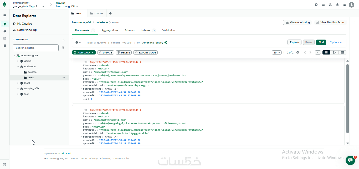The width and height of the screenshot is (359, 169).
Task: Switch to table view
Action: [x=342, y=52]
